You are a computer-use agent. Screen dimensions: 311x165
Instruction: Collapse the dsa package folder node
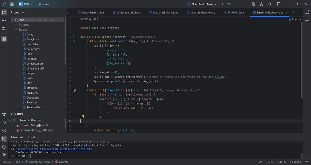click(16, 30)
